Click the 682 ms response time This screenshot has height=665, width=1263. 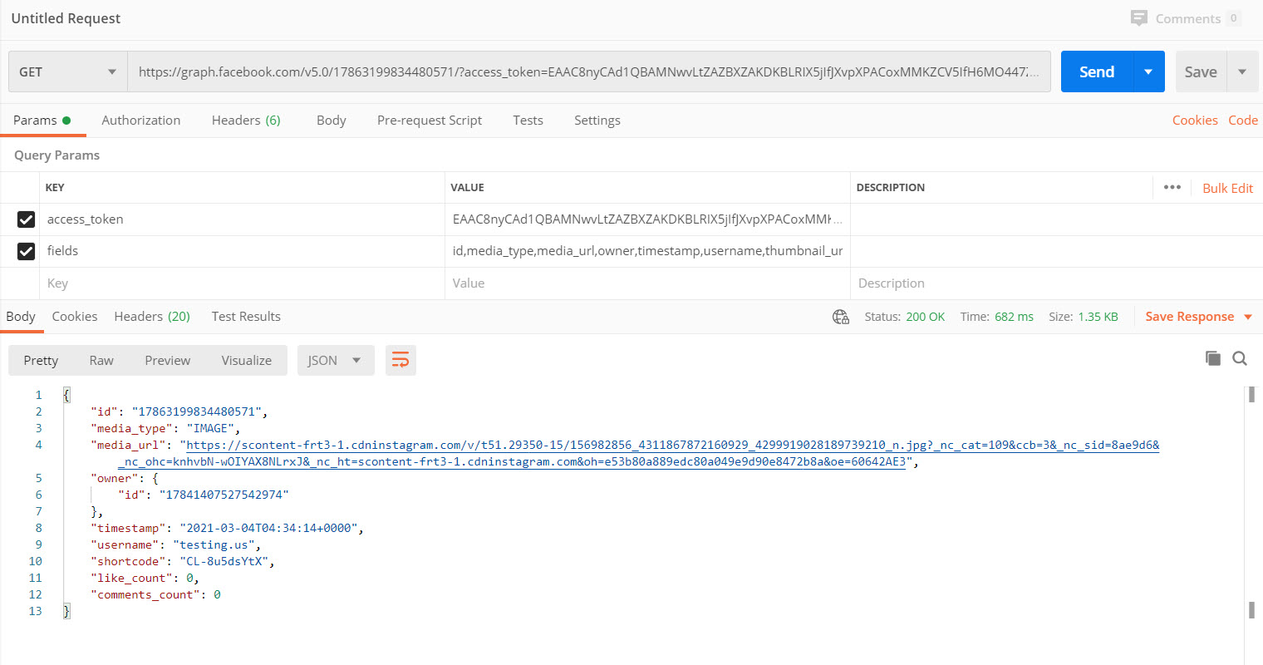tap(1014, 317)
